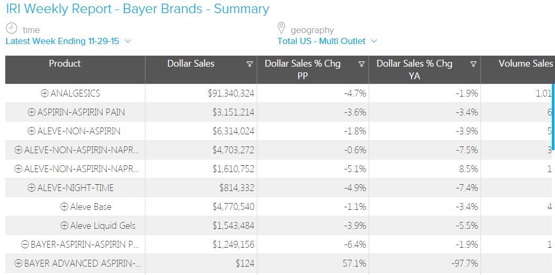Expand the ALEVE-NIGHT-TIME row
The width and height of the screenshot is (555, 275).
click(32, 188)
